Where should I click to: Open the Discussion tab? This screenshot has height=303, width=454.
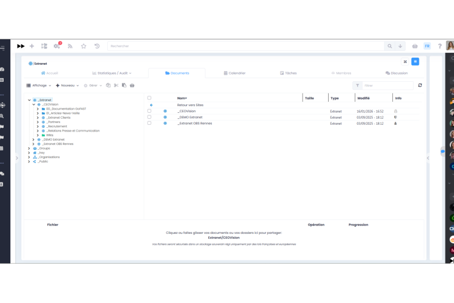point(396,73)
